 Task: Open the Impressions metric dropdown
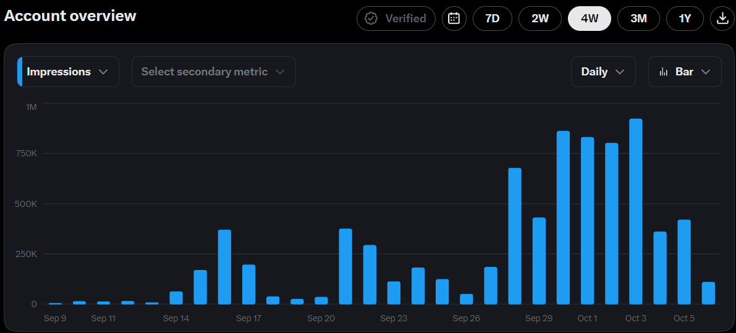click(68, 72)
